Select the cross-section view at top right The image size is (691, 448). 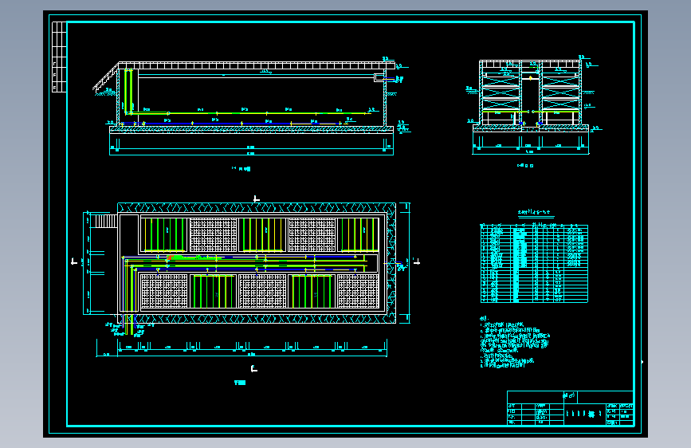point(532,105)
